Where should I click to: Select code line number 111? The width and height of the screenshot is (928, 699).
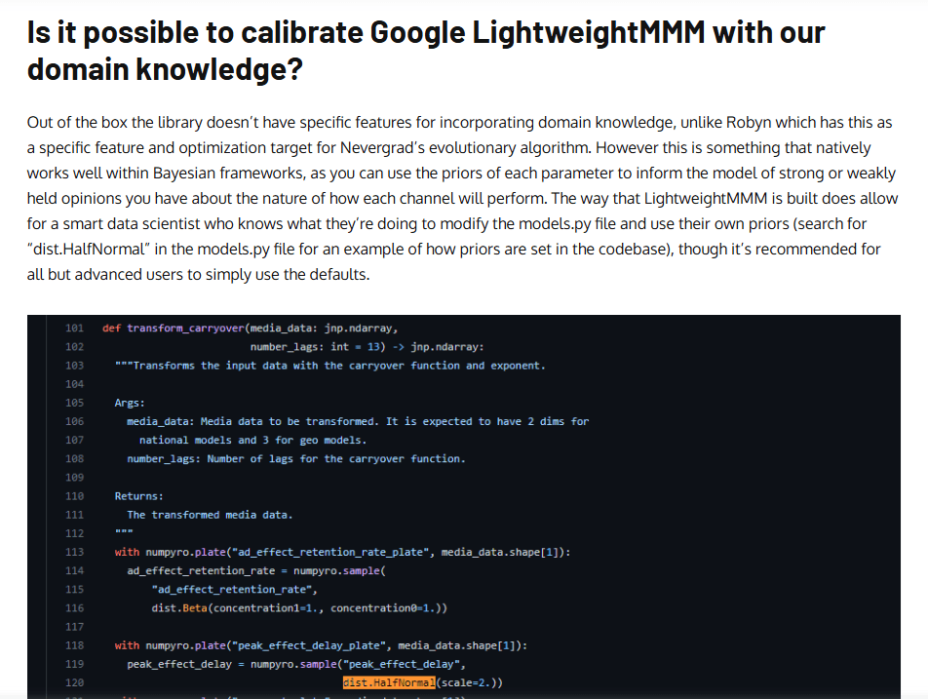tap(74, 515)
